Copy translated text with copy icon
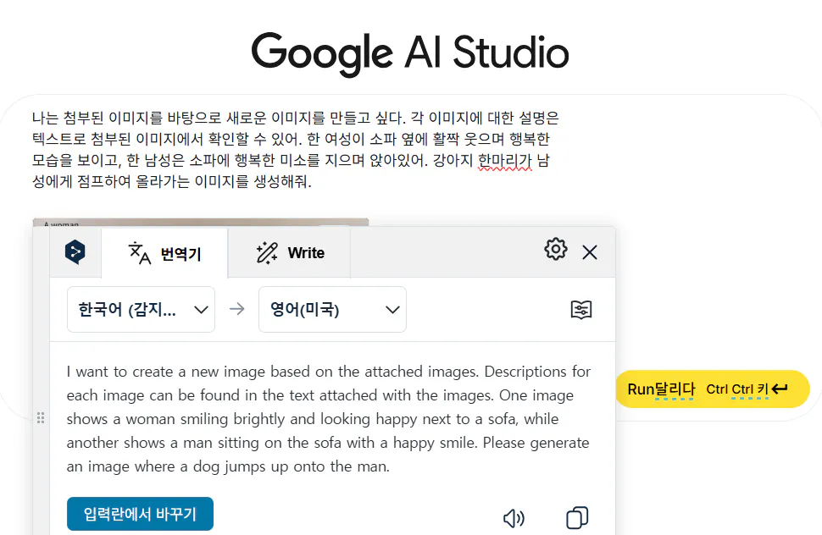Image resolution: width=822 pixels, height=535 pixels. [x=577, y=518]
